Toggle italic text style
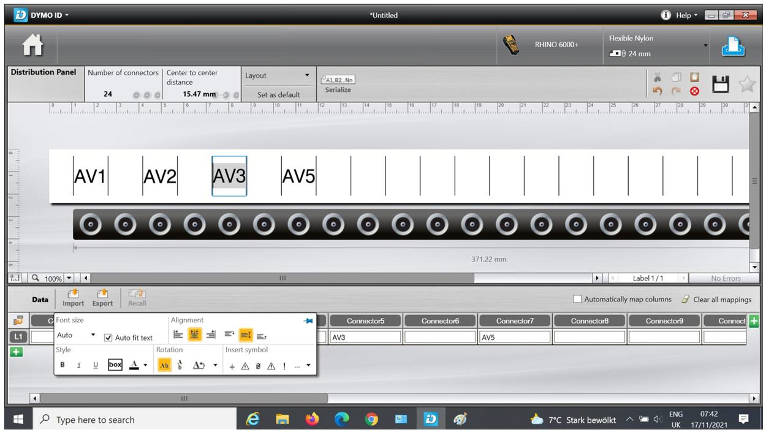The image size is (766, 435). tap(79, 365)
